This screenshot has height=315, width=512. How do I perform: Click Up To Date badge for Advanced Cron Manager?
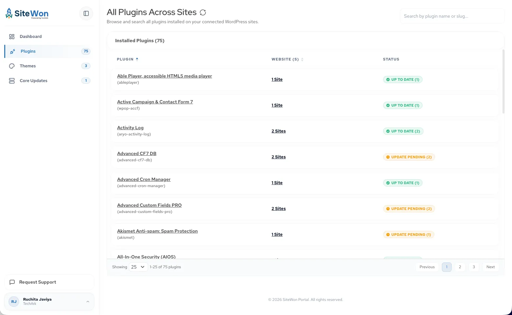click(403, 183)
